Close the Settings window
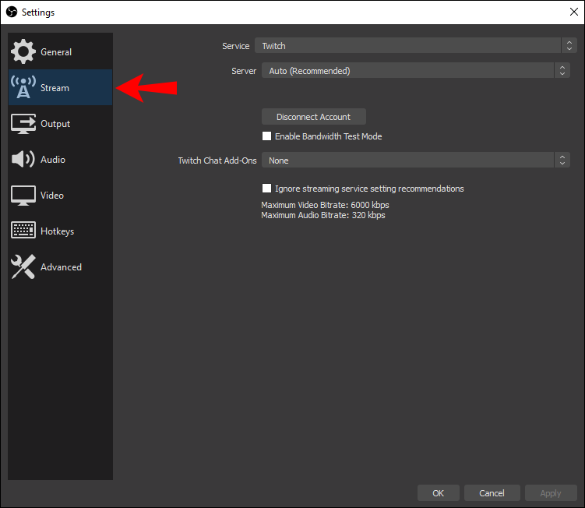 [573, 12]
